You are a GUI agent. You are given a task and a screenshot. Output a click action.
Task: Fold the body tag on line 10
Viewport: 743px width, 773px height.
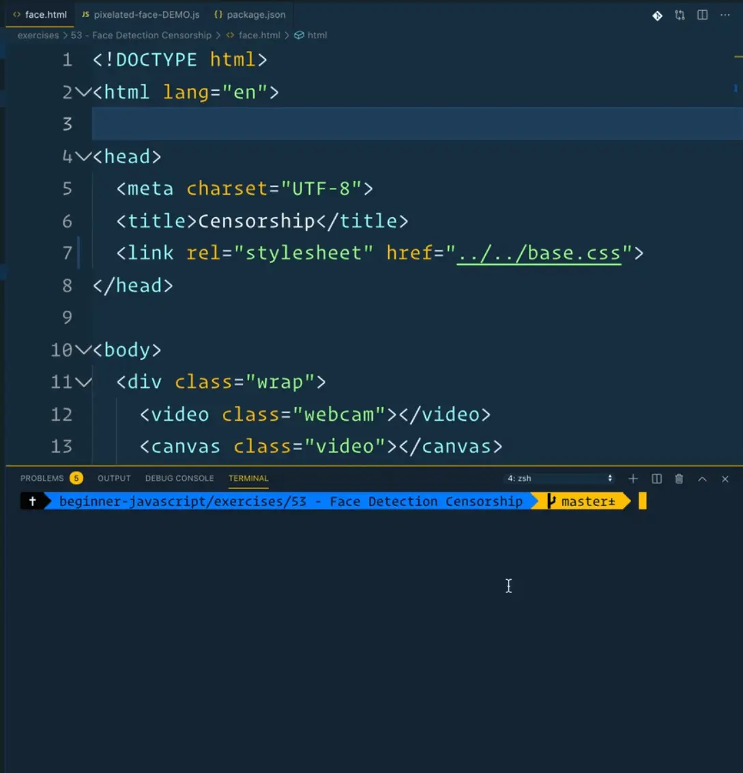(83, 350)
